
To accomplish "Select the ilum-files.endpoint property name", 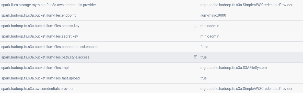I will [x=39, y=15].
